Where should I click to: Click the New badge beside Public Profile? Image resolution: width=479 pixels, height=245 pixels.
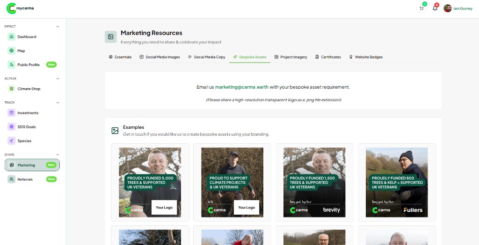click(51, 64)
